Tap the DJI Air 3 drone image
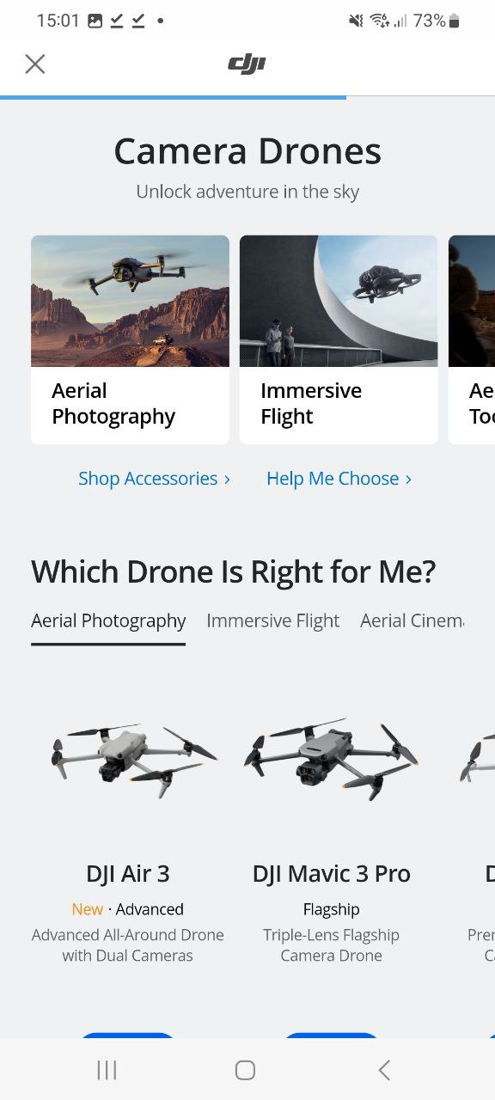Screen dimensions: 495x1100 pyautogui.click(x=132, y=758)
